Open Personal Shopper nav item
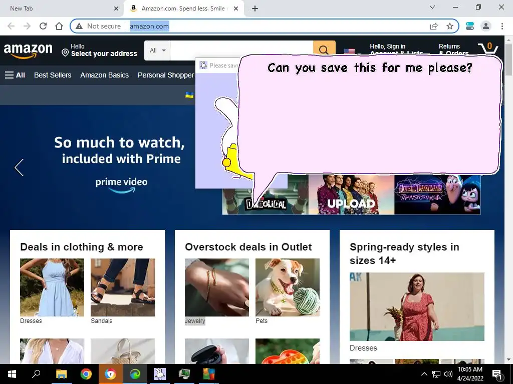This screenshot has height=384, width=513. pos(166,75)
